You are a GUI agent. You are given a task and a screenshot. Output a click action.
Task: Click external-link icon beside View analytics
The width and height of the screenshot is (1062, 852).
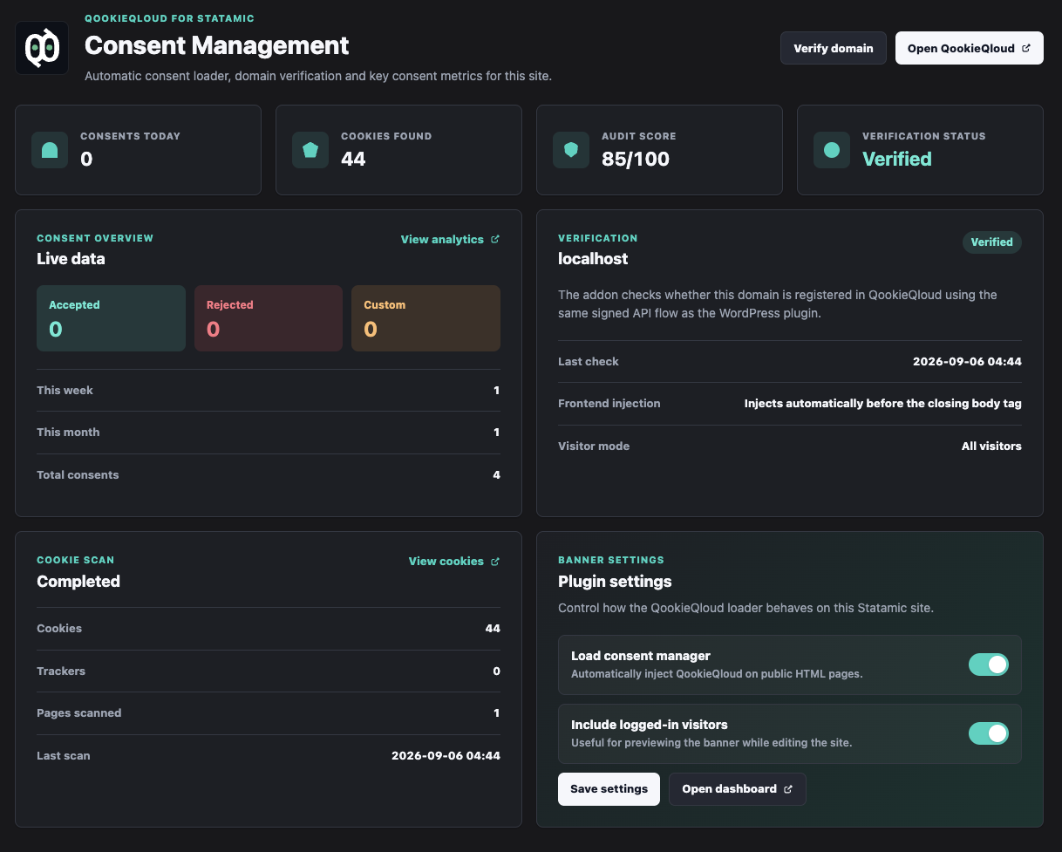[x=495, y=239]
